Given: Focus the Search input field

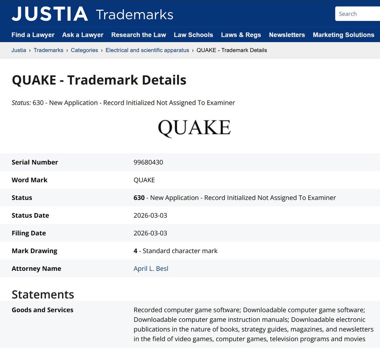Looking at the screenshot, I should (358, 14).
